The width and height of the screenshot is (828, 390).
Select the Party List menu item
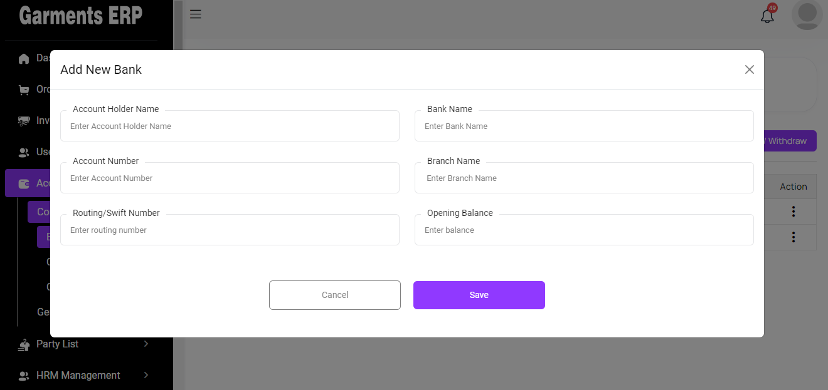[58, 344]
